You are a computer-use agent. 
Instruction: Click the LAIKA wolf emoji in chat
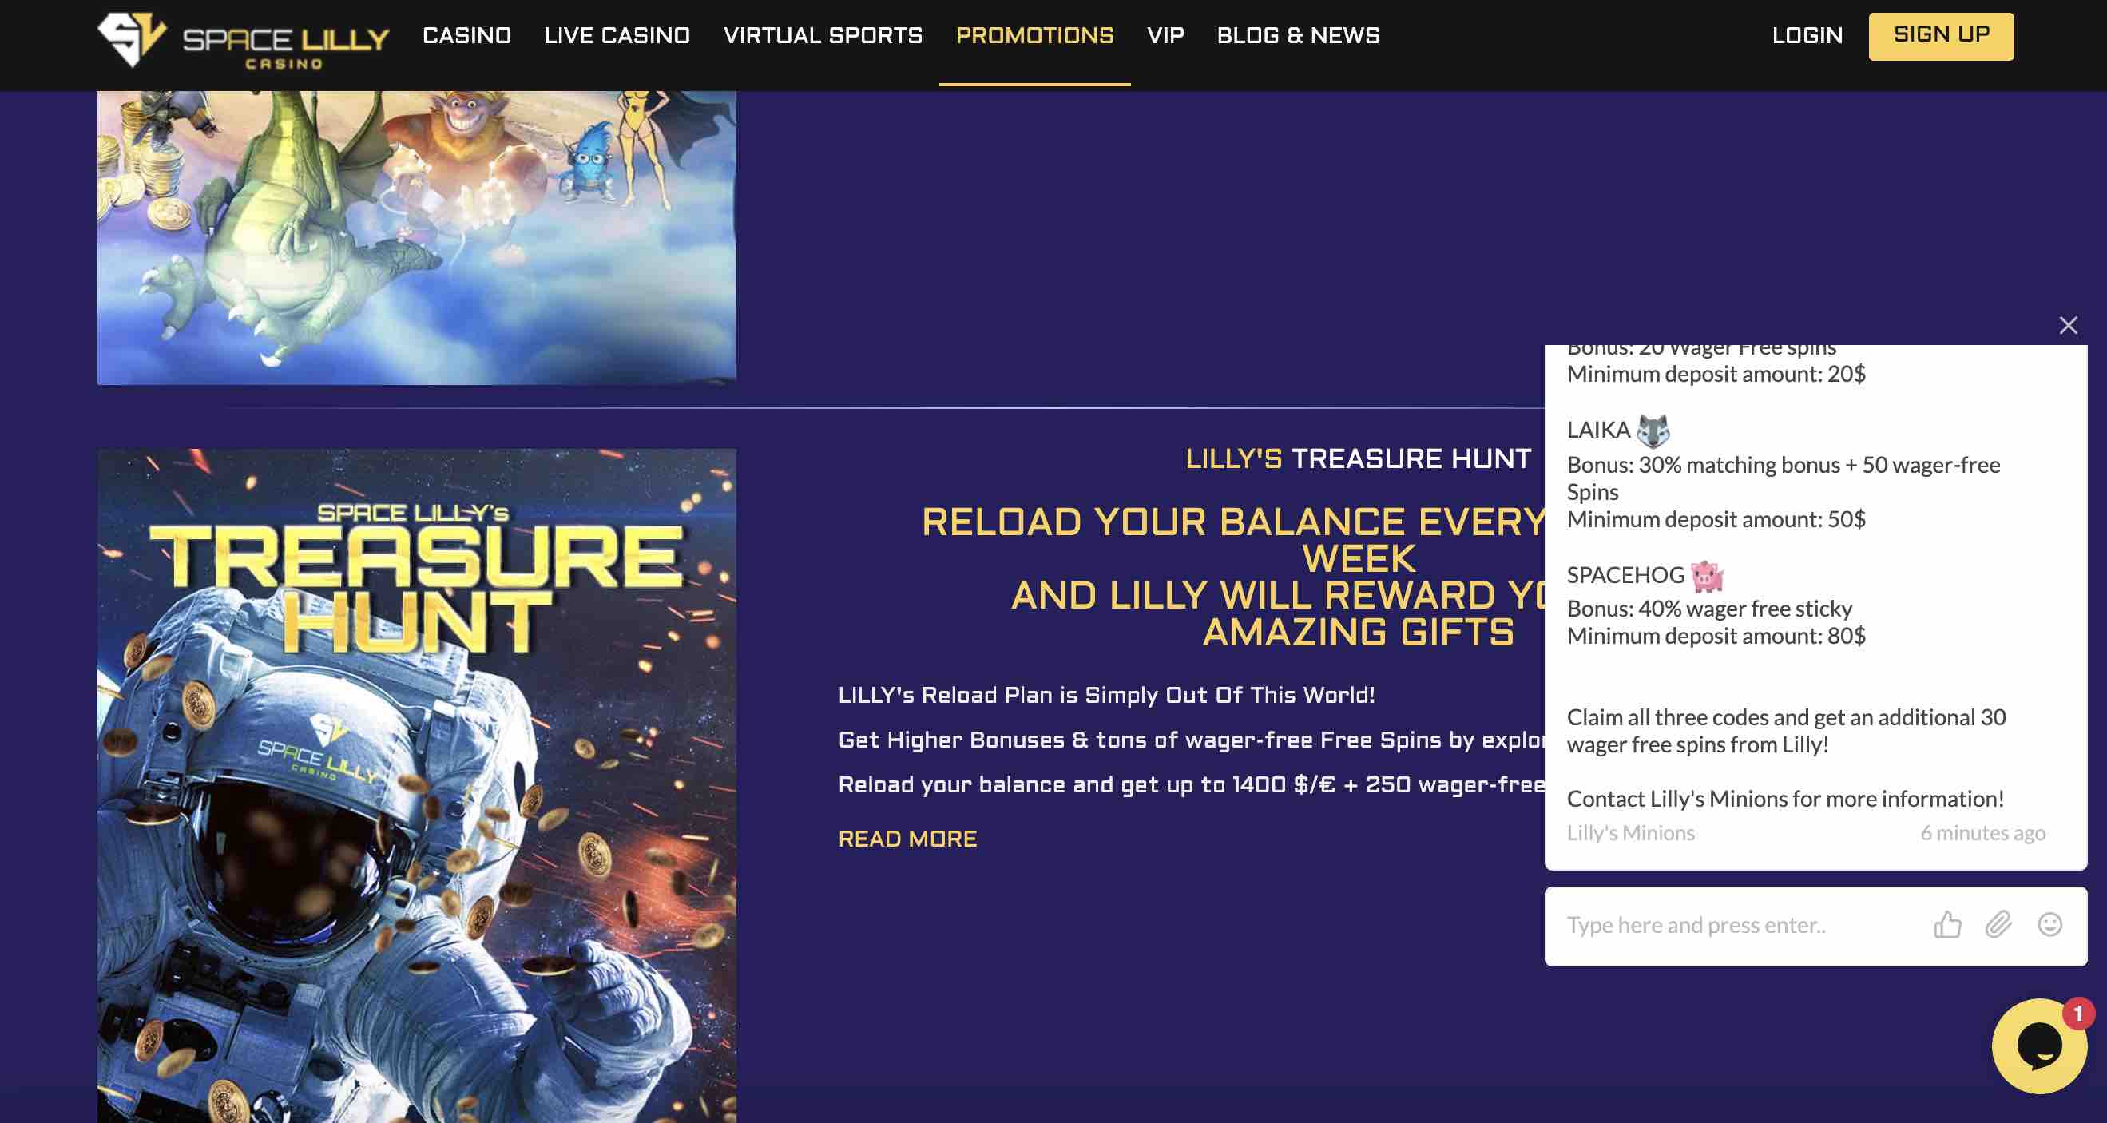coord(1653,431)
